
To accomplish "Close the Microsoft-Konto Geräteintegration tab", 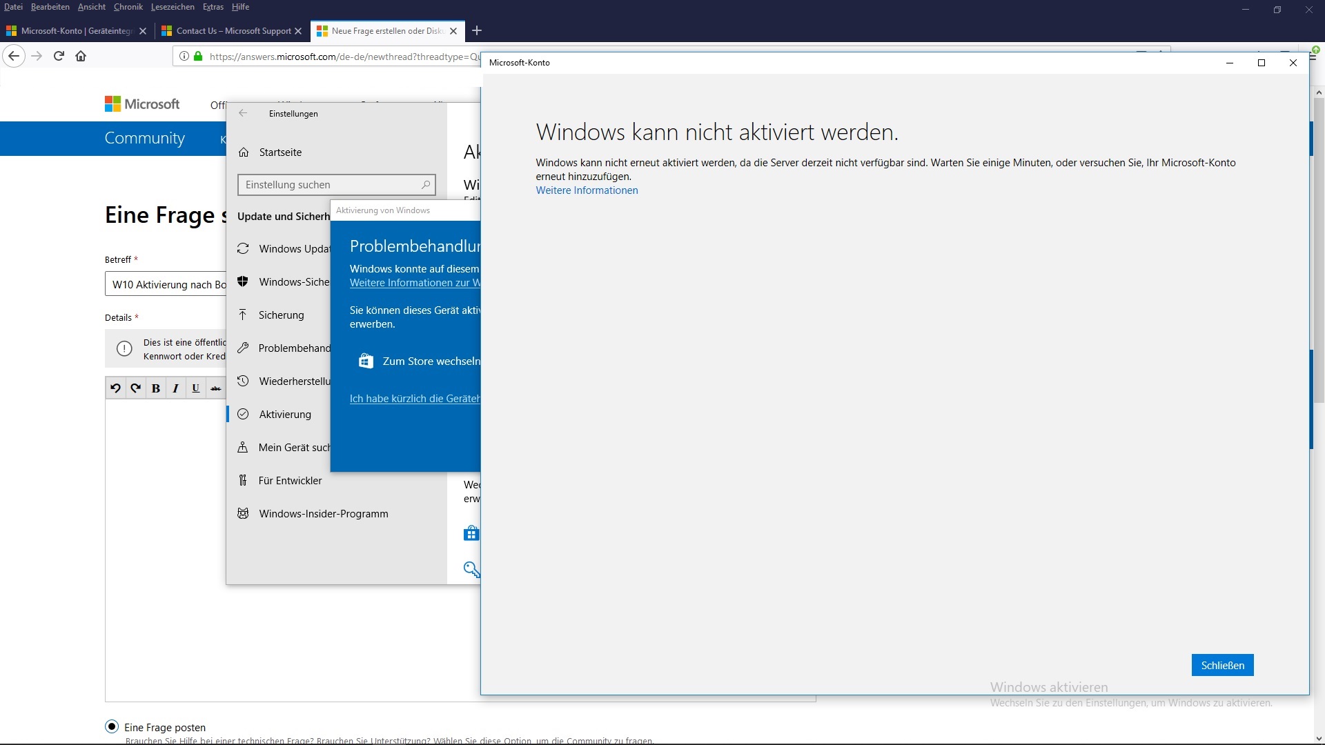I will point(143,31).
